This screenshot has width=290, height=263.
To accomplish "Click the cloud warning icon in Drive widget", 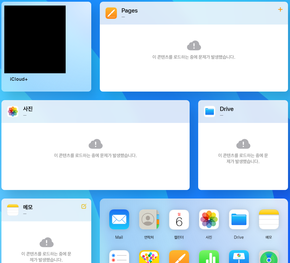I will click(x=243, y=144).
